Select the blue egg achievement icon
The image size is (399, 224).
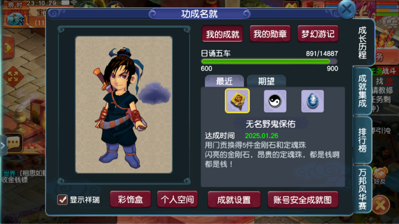313,101
